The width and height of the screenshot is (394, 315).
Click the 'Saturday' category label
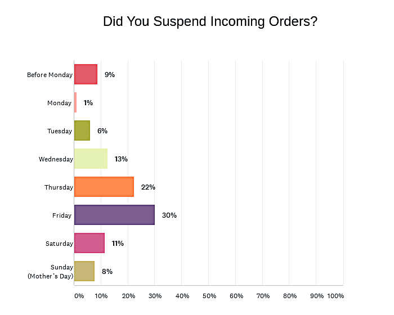59,244
